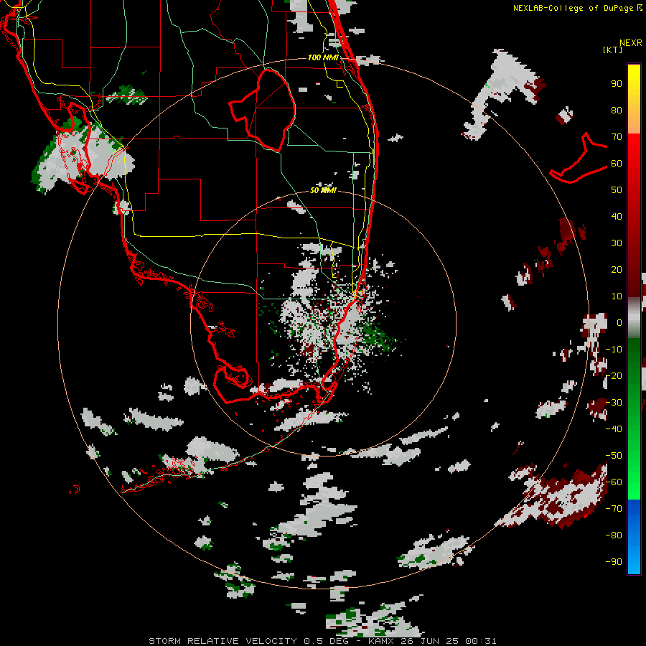Select the -10 value on velocity scale
This screenshot has height=646, width=646.
(614, 350)
